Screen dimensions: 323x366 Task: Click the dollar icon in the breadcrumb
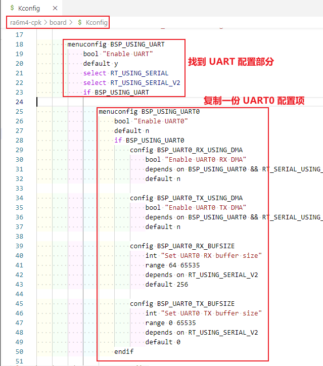80,23
